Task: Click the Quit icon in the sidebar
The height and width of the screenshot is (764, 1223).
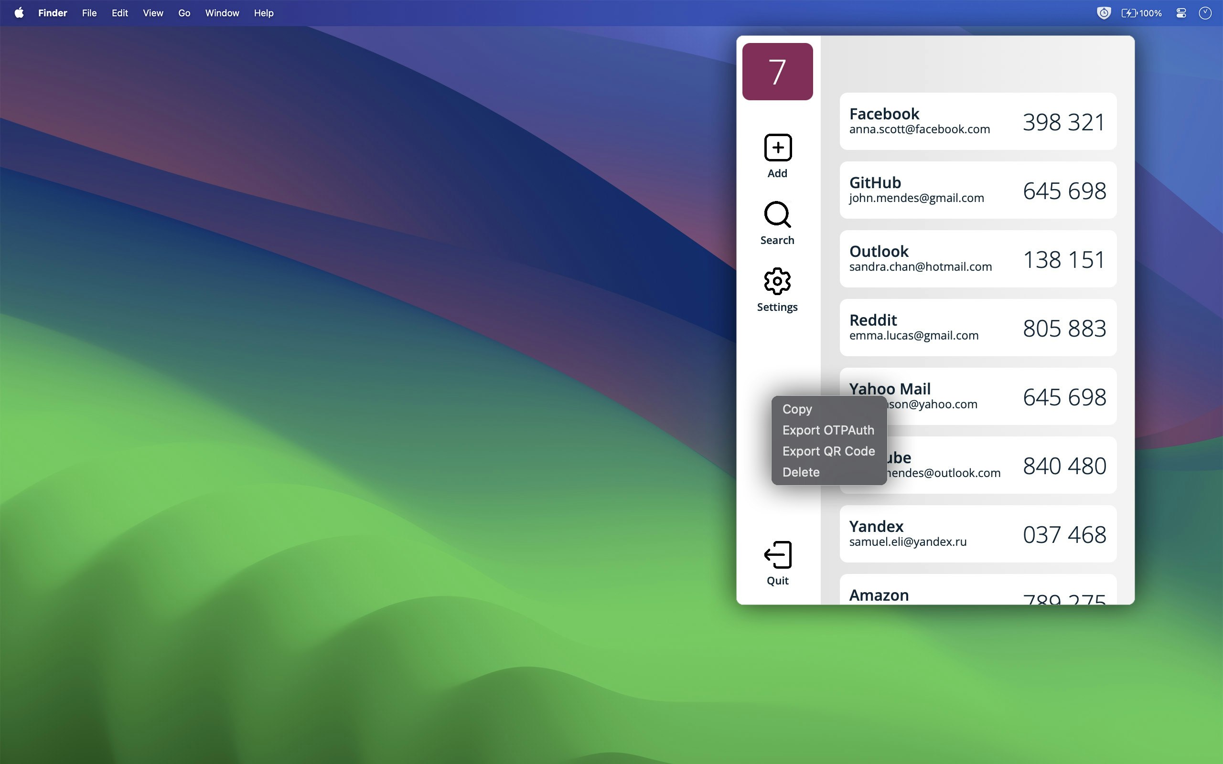Action: pos(777,555)
